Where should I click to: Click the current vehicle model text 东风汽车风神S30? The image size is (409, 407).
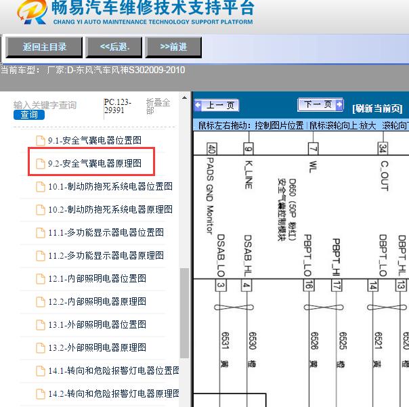(x=110, y=70)
